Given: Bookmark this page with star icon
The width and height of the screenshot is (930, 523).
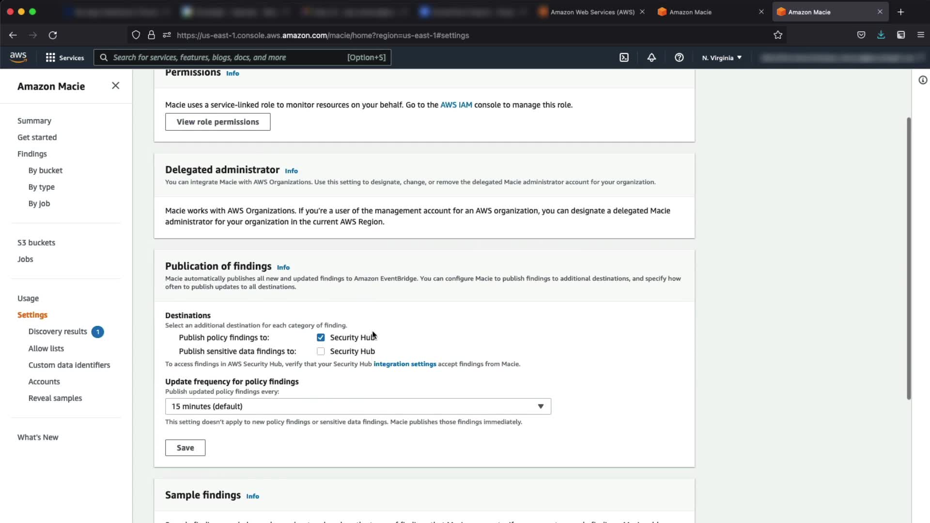Looking at the screenshot, I should tap(778, 35).
